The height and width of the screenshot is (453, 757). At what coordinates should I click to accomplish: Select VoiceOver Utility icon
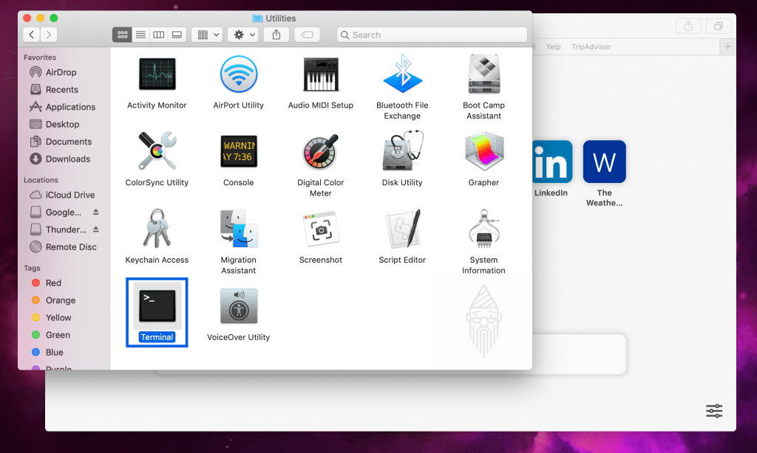point(239,306)
